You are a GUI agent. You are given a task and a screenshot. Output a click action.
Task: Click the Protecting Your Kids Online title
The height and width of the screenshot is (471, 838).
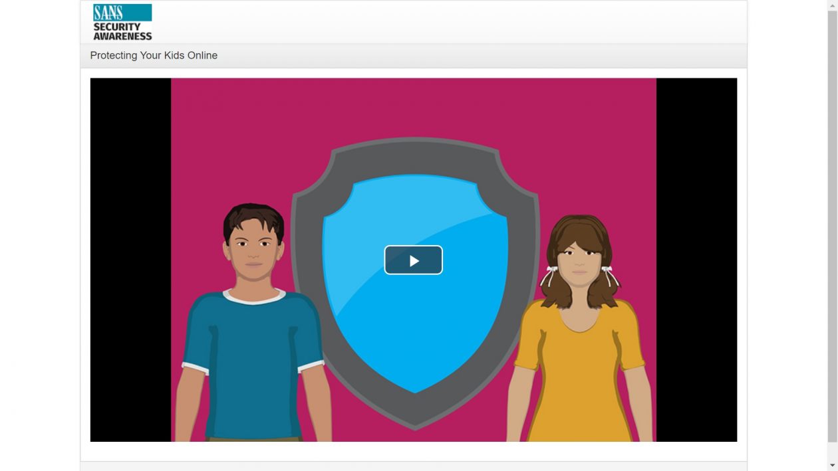154,56
